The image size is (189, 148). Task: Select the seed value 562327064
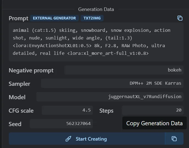point(78,124)
